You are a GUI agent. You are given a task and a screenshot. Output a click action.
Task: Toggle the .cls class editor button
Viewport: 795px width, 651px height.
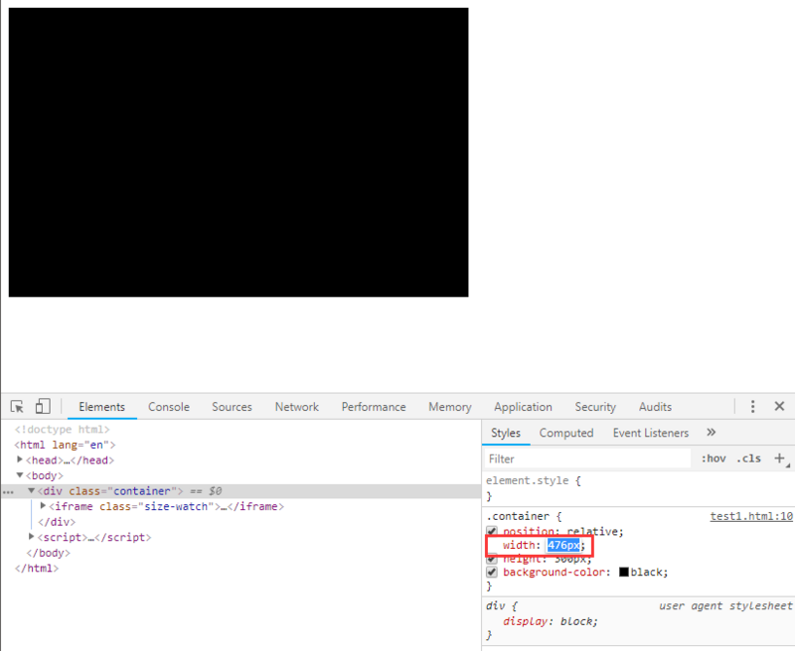[x=749, y=458]
